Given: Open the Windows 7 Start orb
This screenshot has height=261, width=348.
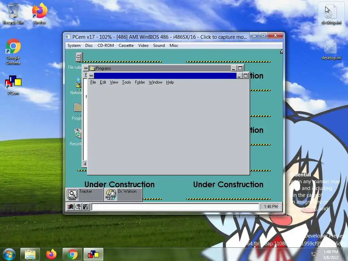Looking at the screenshot, I should point(9,254).
